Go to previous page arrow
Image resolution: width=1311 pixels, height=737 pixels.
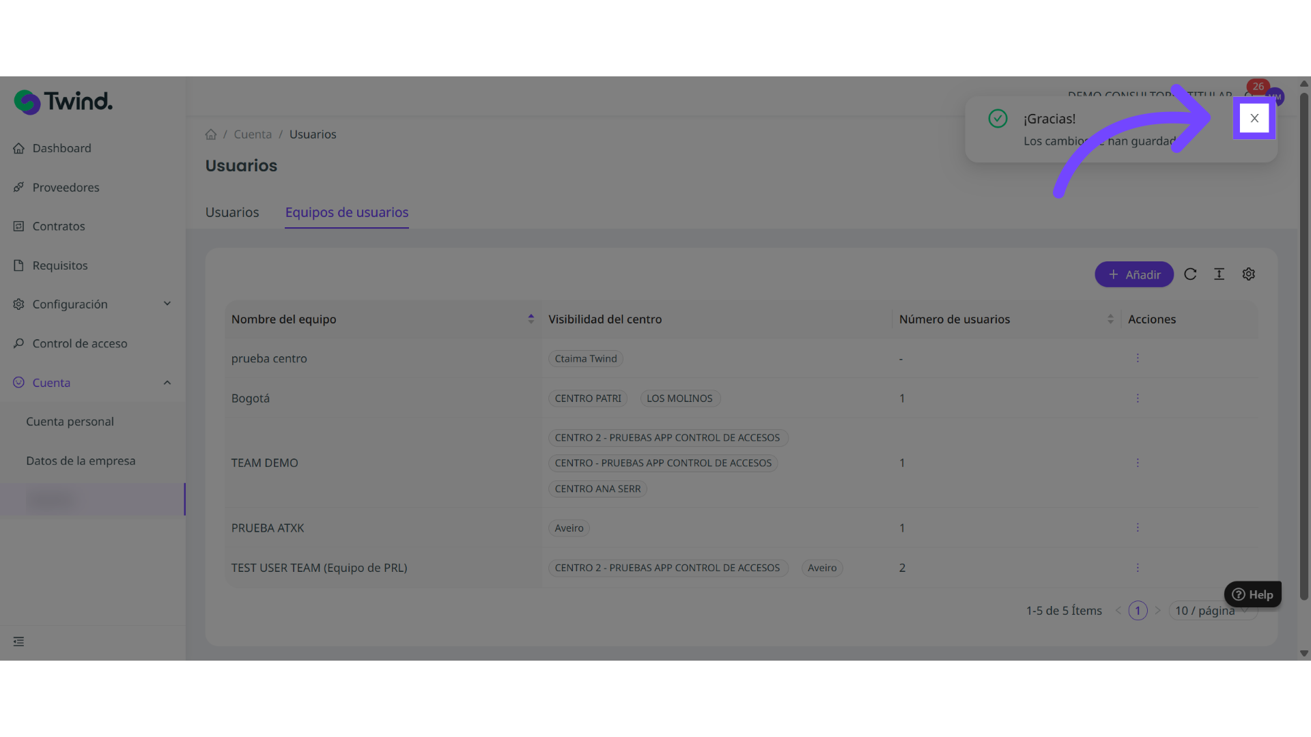point(1118,611)
